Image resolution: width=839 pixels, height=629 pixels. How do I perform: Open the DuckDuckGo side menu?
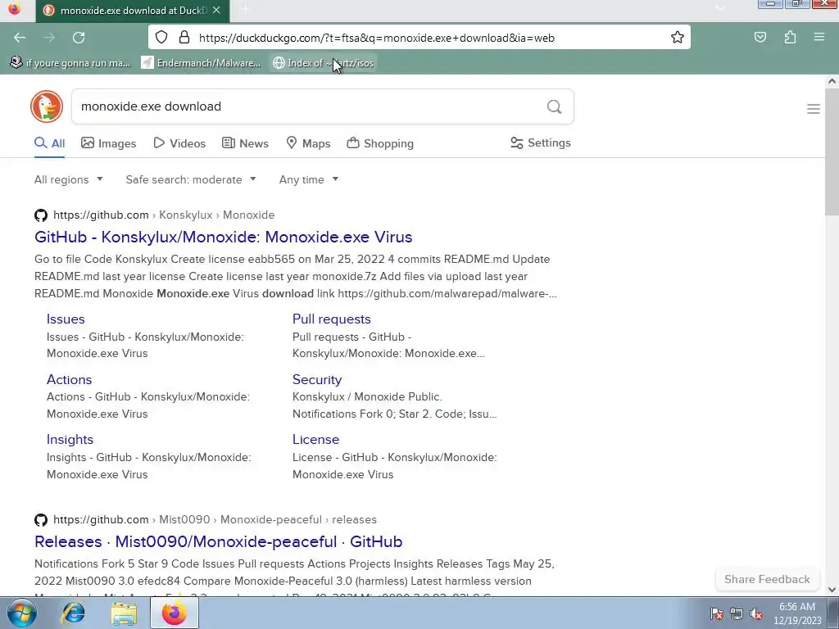click(x=814, y=109)
